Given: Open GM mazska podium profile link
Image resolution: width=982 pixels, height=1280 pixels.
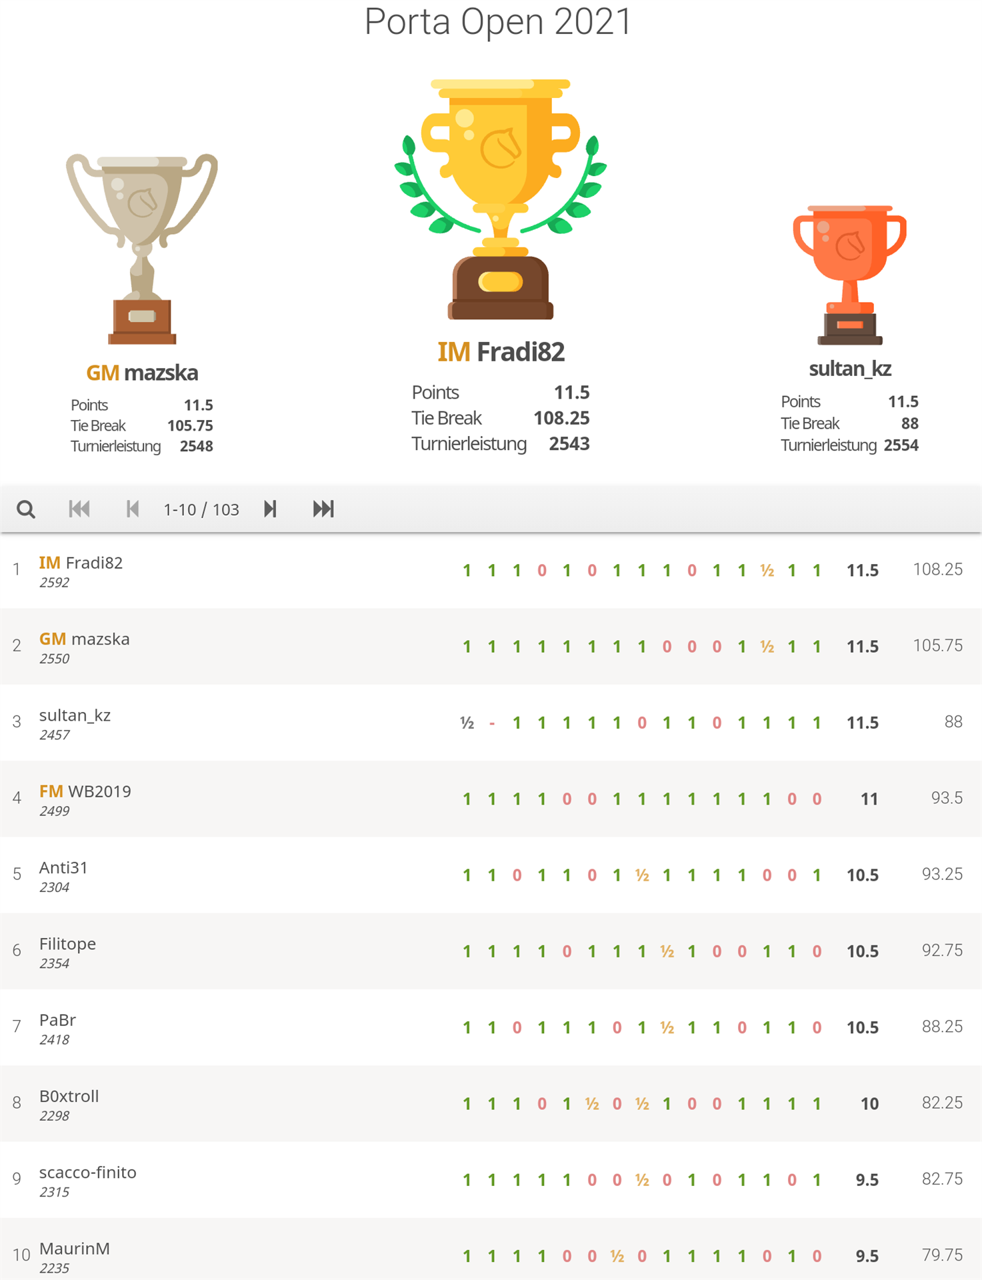Looking at the screenshot, I should [142, 373].
